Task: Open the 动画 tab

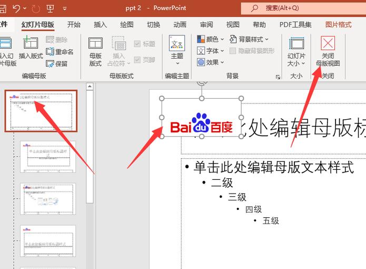Action: tap(180, 25)
